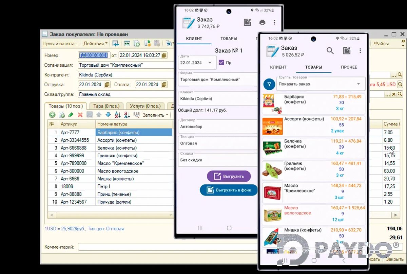Switch to Услуги (0 поз.) tab
The height and width of the screenshot is (274, 407).
(146, 106)
